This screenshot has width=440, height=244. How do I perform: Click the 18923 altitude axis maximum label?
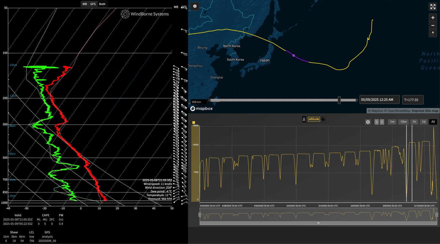click(x=196, y=126)
